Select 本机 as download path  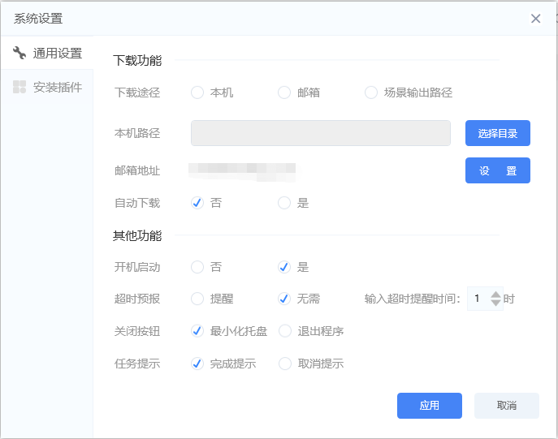197,93
